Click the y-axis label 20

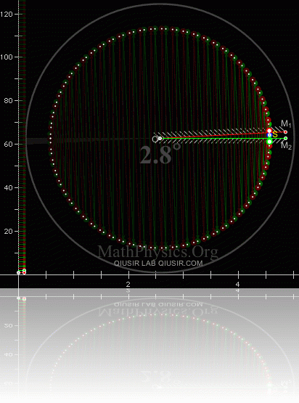(x=8, y=231)
